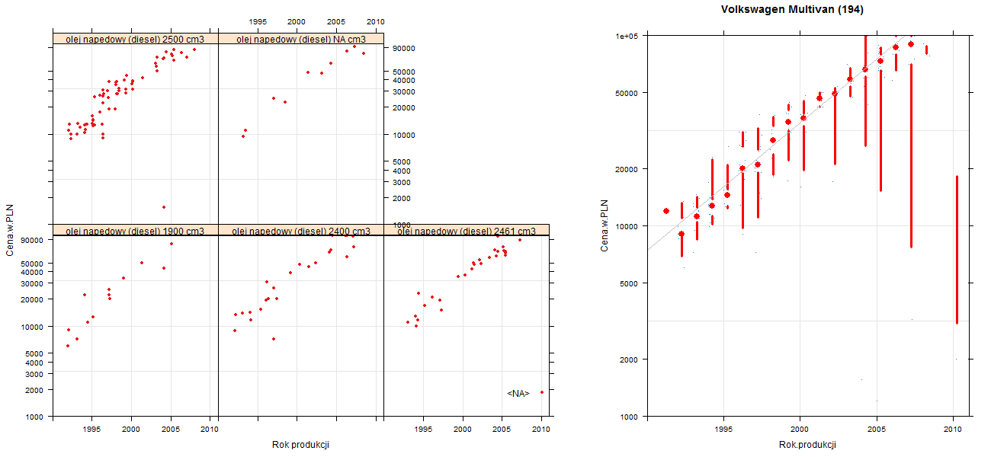Select the "2000" y-axis tick of the Multivan chart

pos(630,359)
